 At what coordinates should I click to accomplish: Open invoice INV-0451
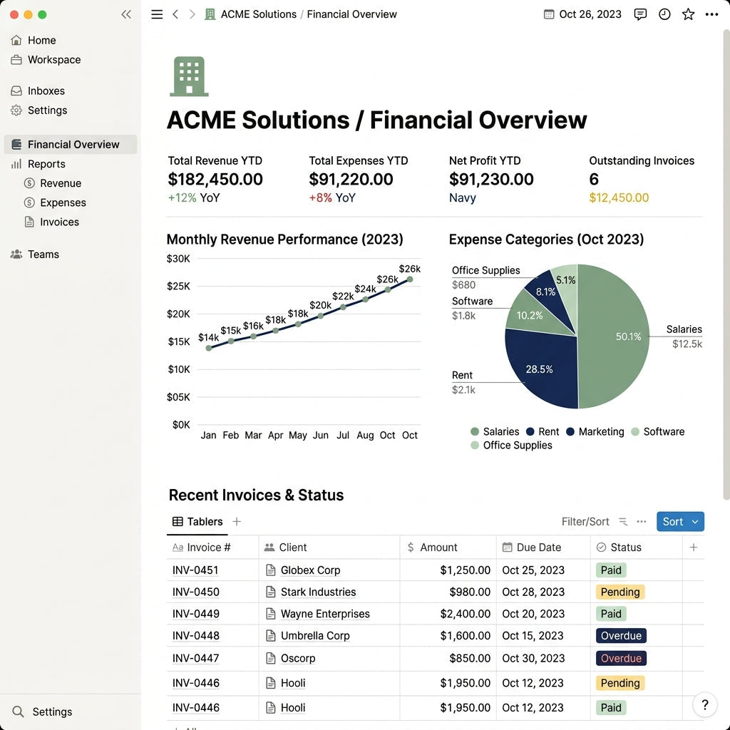(195, 570)
